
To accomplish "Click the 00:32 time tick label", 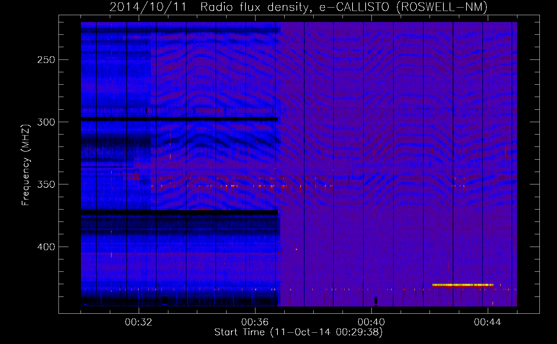I will pyautogui.click(x=139, y=322).
